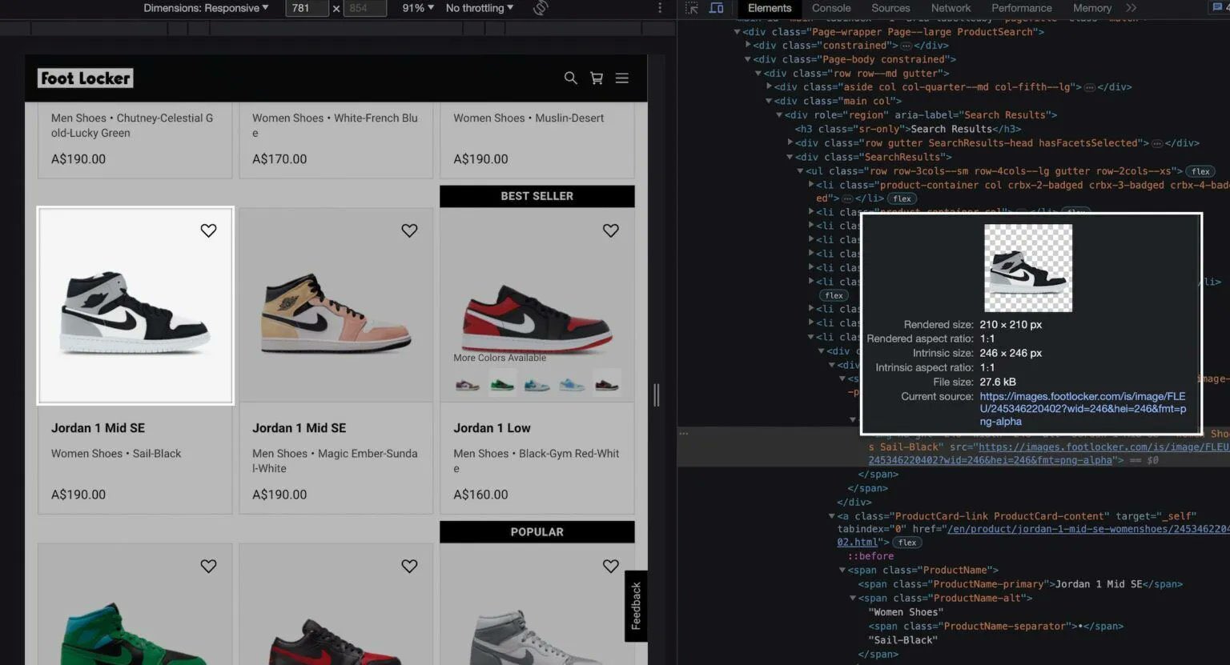This screenshot has height=665, width=1230.
Task: Open the Jordan 1 Mid SE Magic Ember title
Action: pos(299,428)
